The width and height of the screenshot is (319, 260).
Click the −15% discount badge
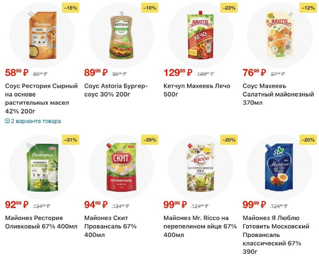pos(71,8)
